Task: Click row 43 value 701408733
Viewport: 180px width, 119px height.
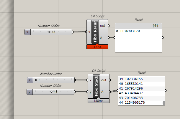Action: (134, 98)
